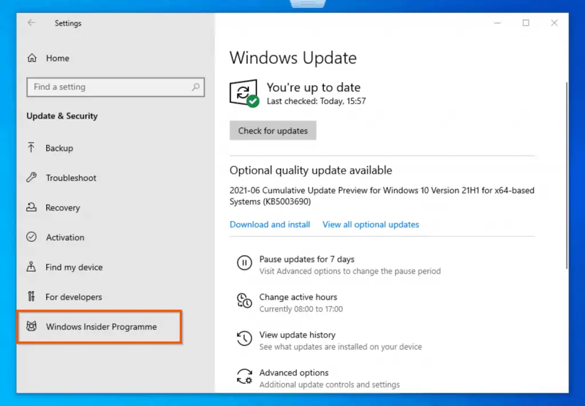Image resolution: width=585 pixels, height=406 pixels.
Task: Click the pause circle icon
Action: [245, 263]
